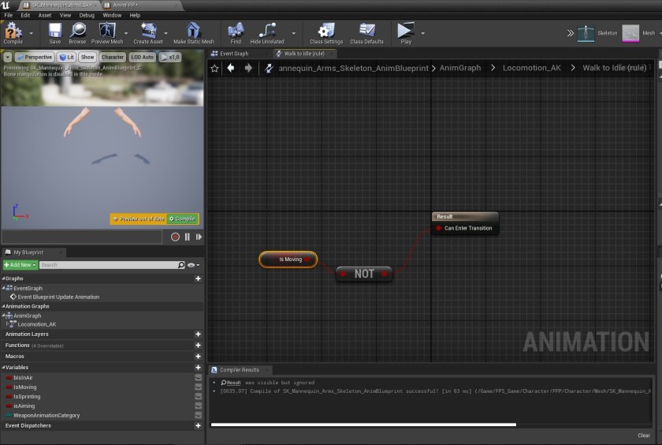Open the Perspective viewport dropdown

point(34,57)
